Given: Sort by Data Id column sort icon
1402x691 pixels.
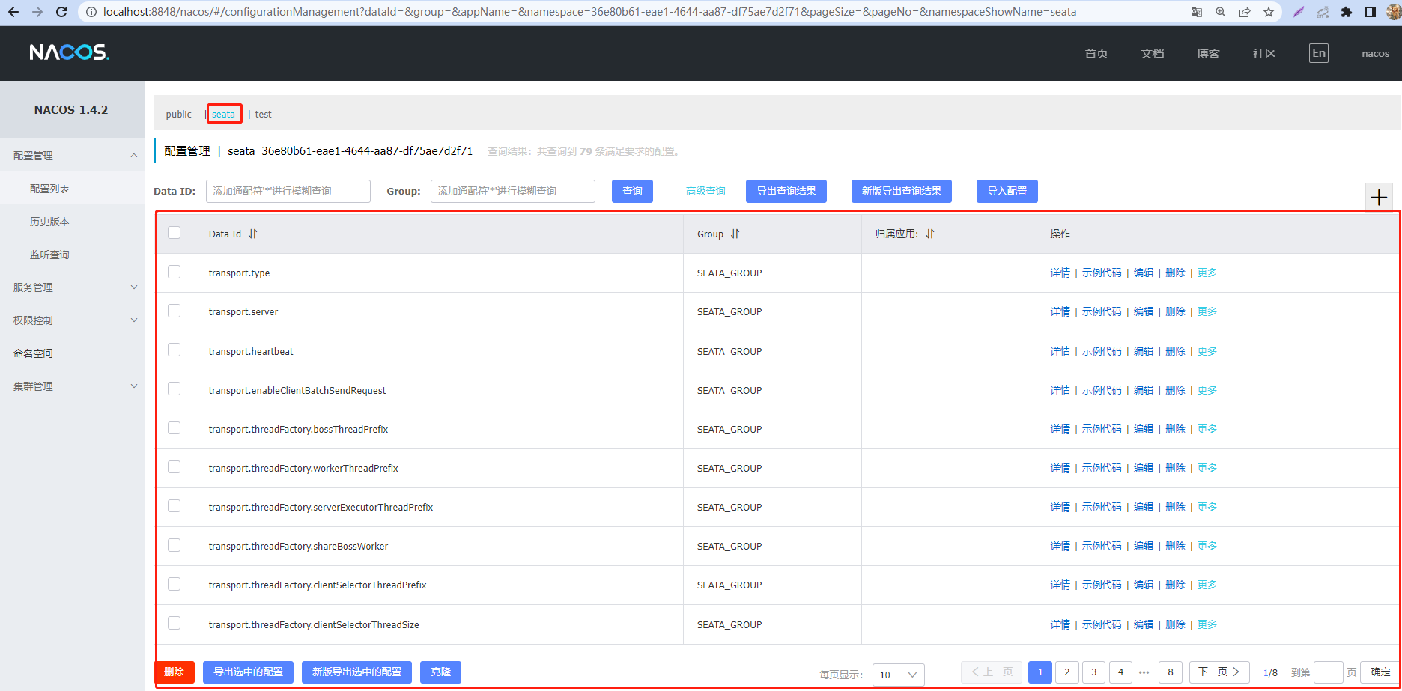Looking at the screenshot, I should 253,234.
